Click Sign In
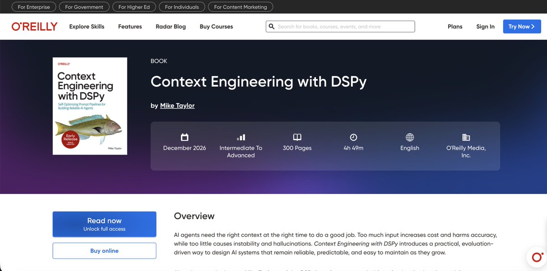 point(485,26)
